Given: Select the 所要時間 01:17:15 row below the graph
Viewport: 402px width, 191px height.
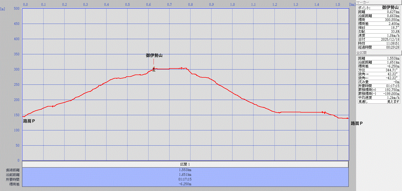Looking at the screenshot, I should point(185,179).
